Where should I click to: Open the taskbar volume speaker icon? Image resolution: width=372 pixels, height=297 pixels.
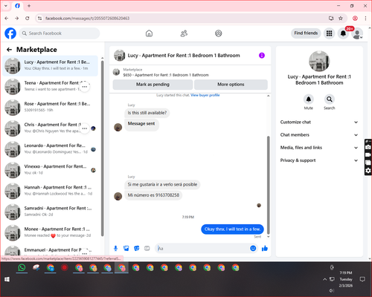[331, 290]
